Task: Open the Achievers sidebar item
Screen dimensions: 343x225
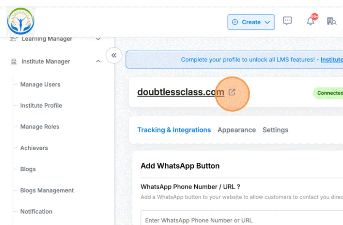Action: 34,148
